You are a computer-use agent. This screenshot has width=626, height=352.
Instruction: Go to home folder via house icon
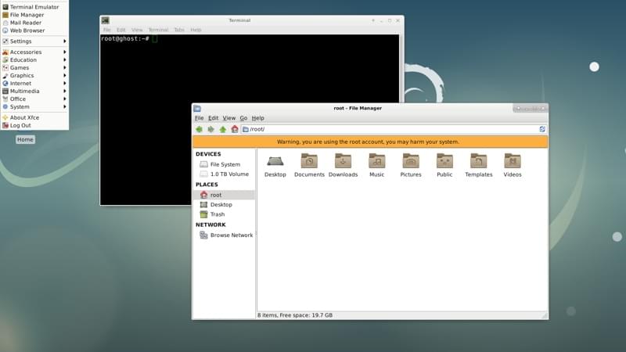point(235,129)
